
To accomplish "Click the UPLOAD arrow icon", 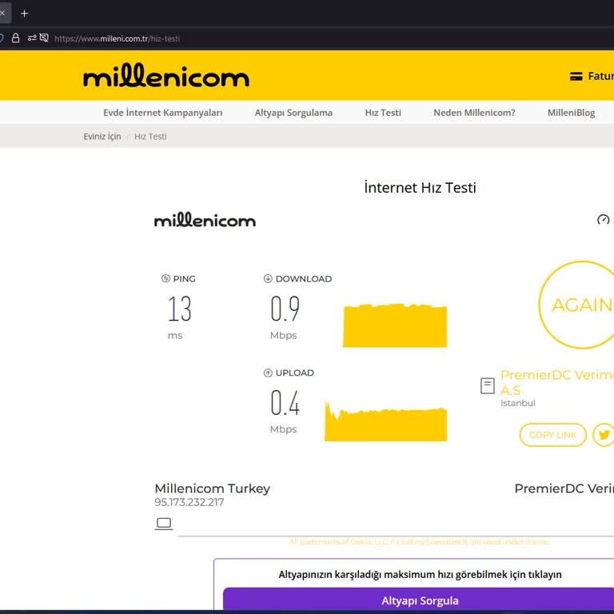I will (x=268, y=373).
